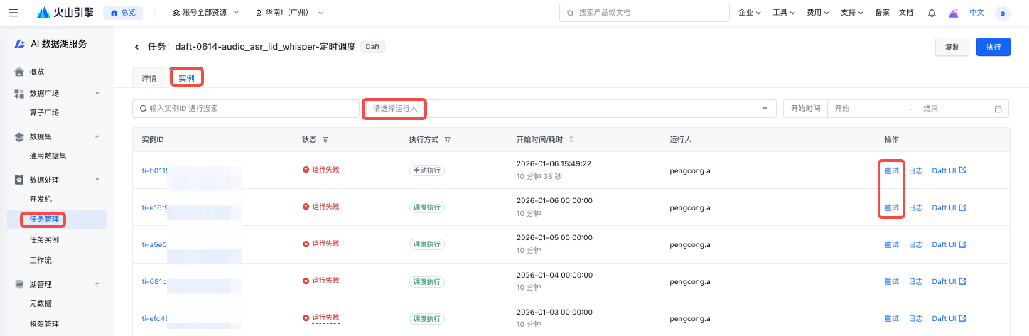The width and height of the screenshot is (1029, 336).
Task: Open 元数据 in sidebar
Action: pyautogui.click(x=41, y=303)
